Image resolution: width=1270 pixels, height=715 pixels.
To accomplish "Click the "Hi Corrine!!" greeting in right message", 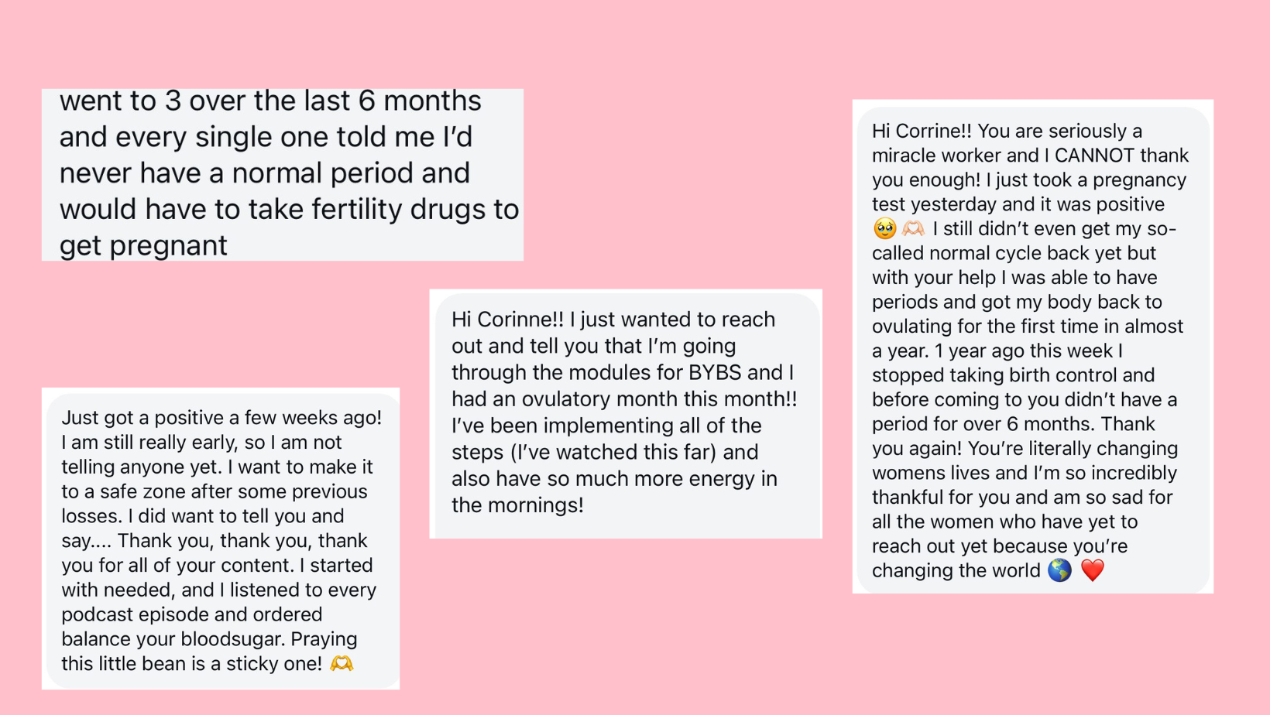I will point(922,132).
